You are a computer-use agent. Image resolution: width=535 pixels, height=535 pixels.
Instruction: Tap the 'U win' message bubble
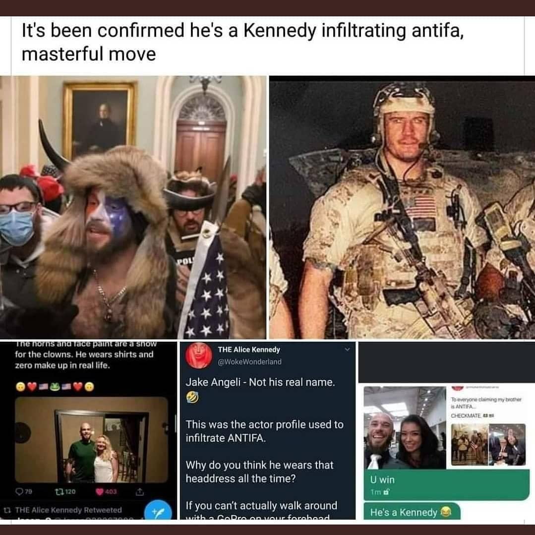(447, 485)
